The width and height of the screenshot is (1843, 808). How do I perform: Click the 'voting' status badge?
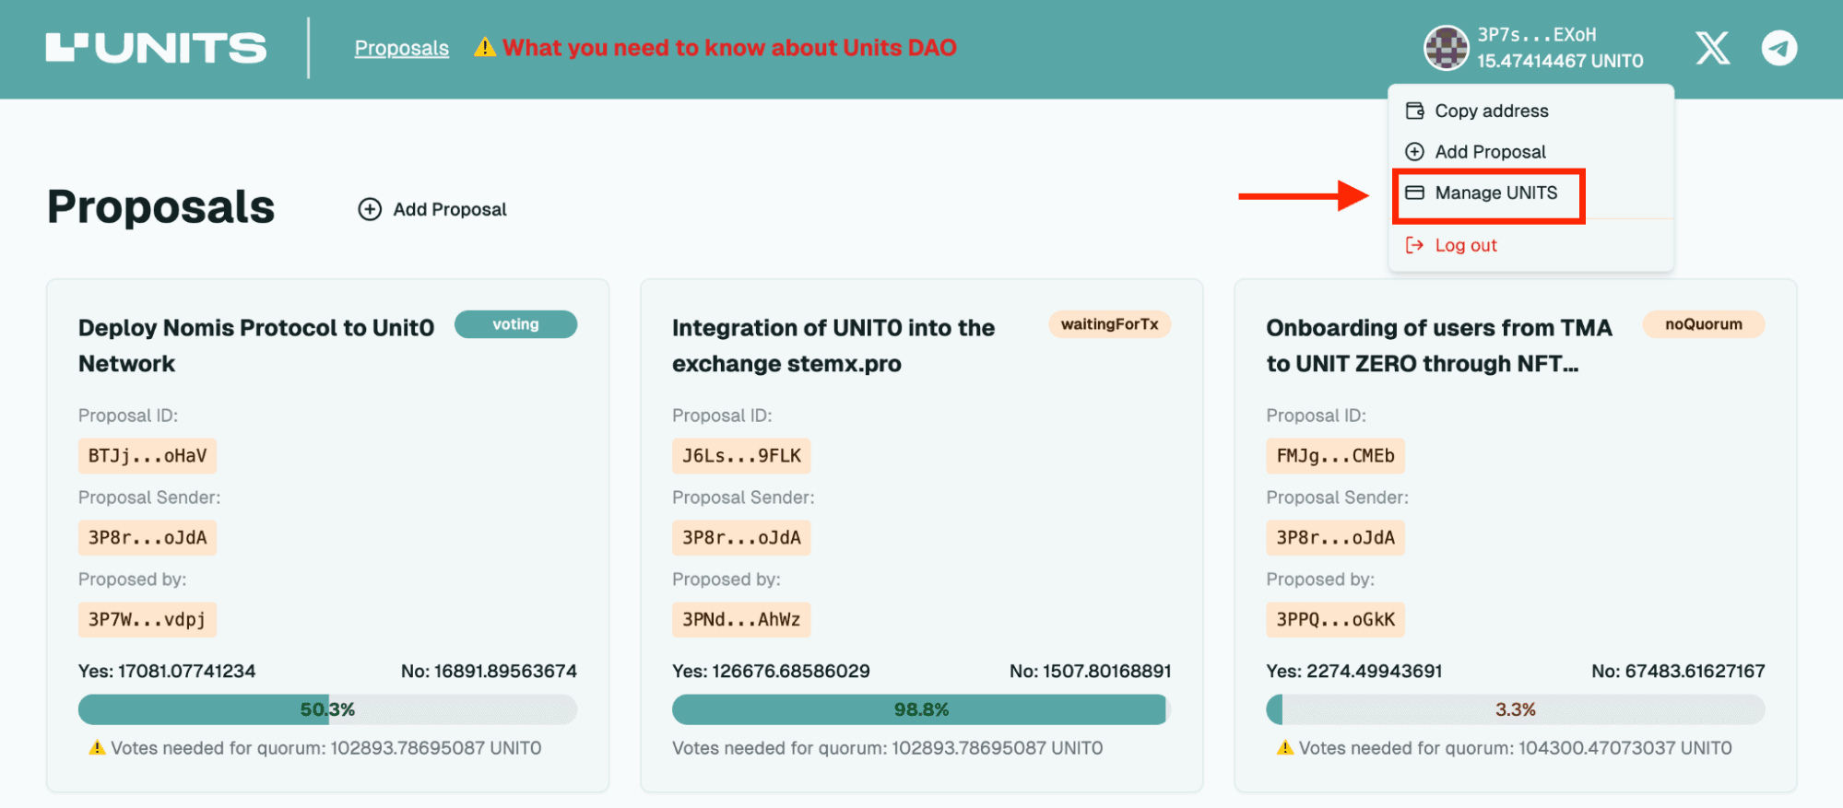click(515, 324)
